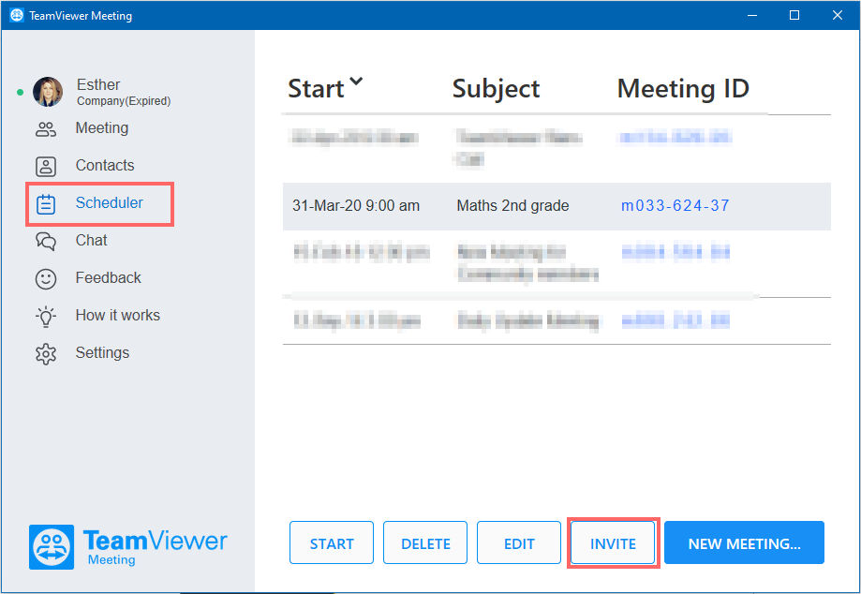
Task: Open the Meeting people icon
Action: tap(46, 129)
